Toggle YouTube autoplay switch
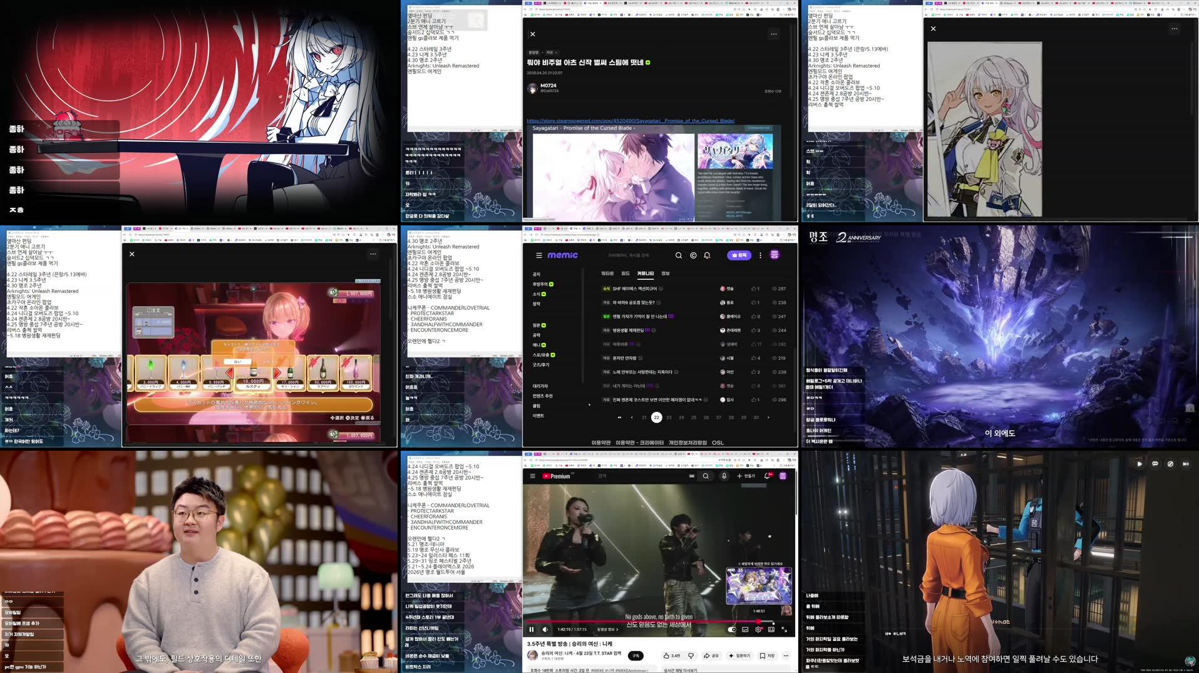 coord(732,630)
